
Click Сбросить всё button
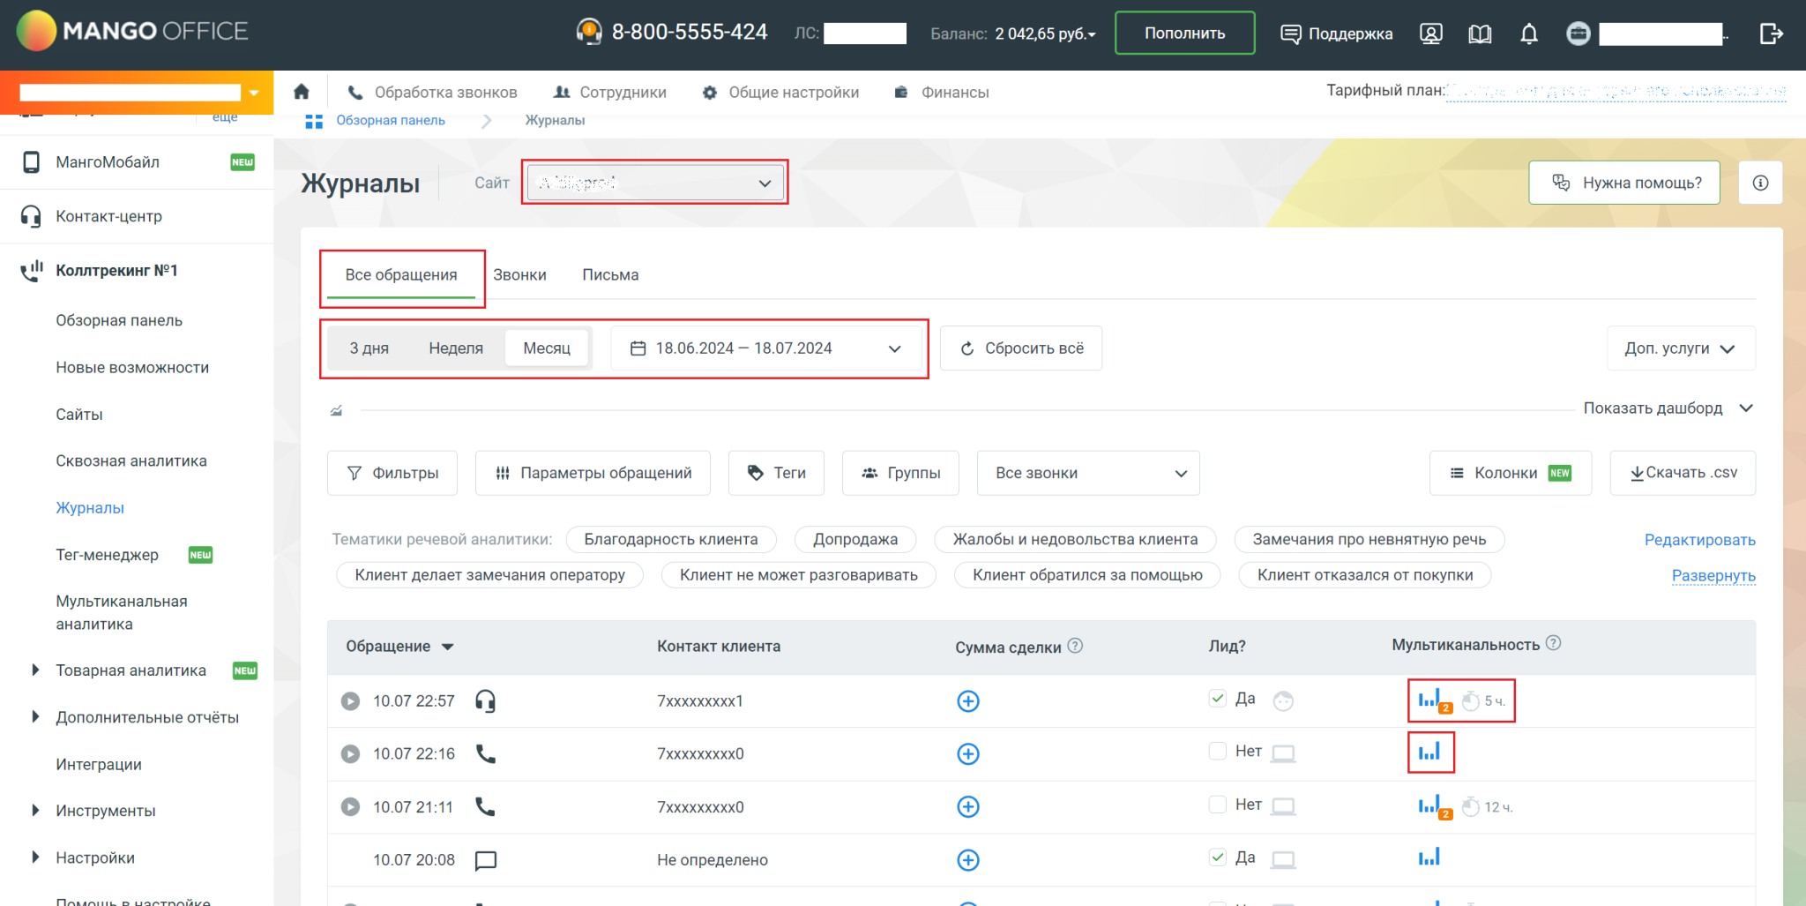[x=1021, y=348]
